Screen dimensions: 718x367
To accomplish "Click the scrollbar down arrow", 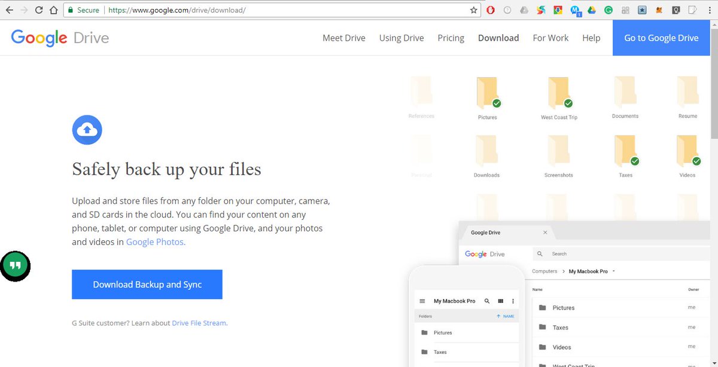I will coord(714,362).
